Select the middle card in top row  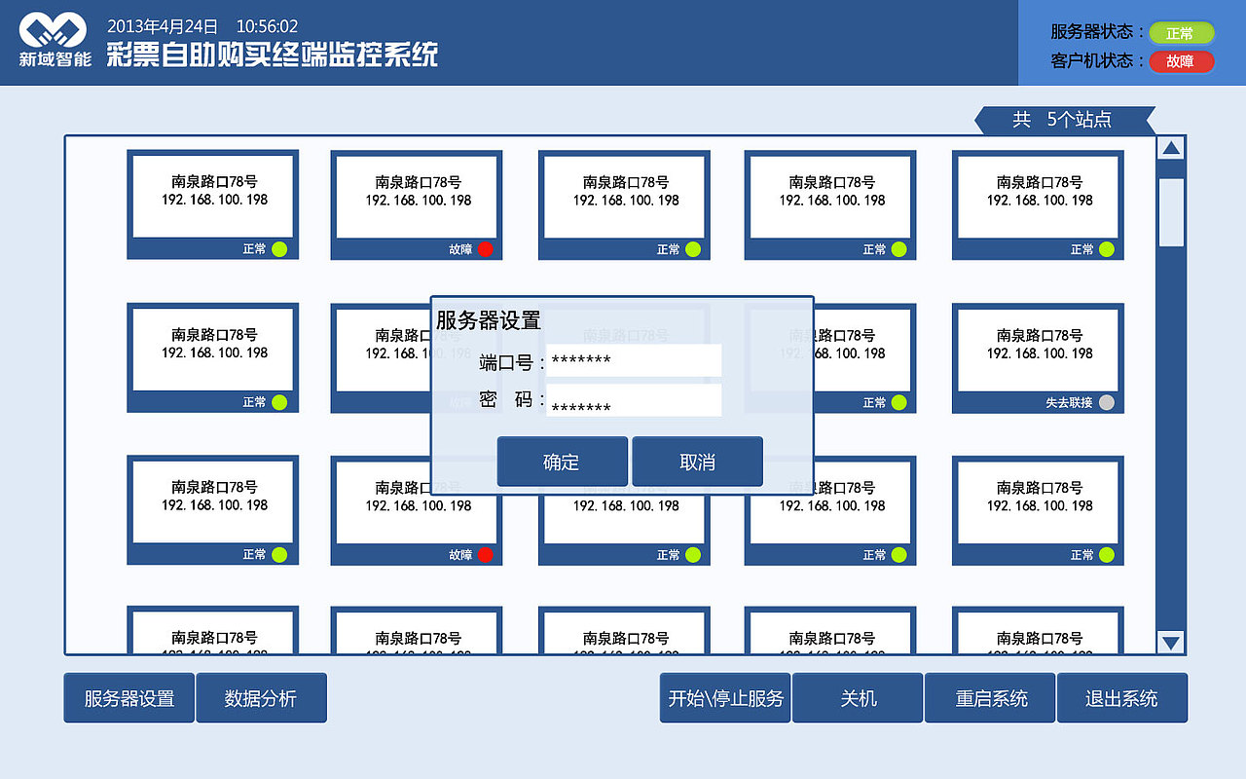(624, 204)
